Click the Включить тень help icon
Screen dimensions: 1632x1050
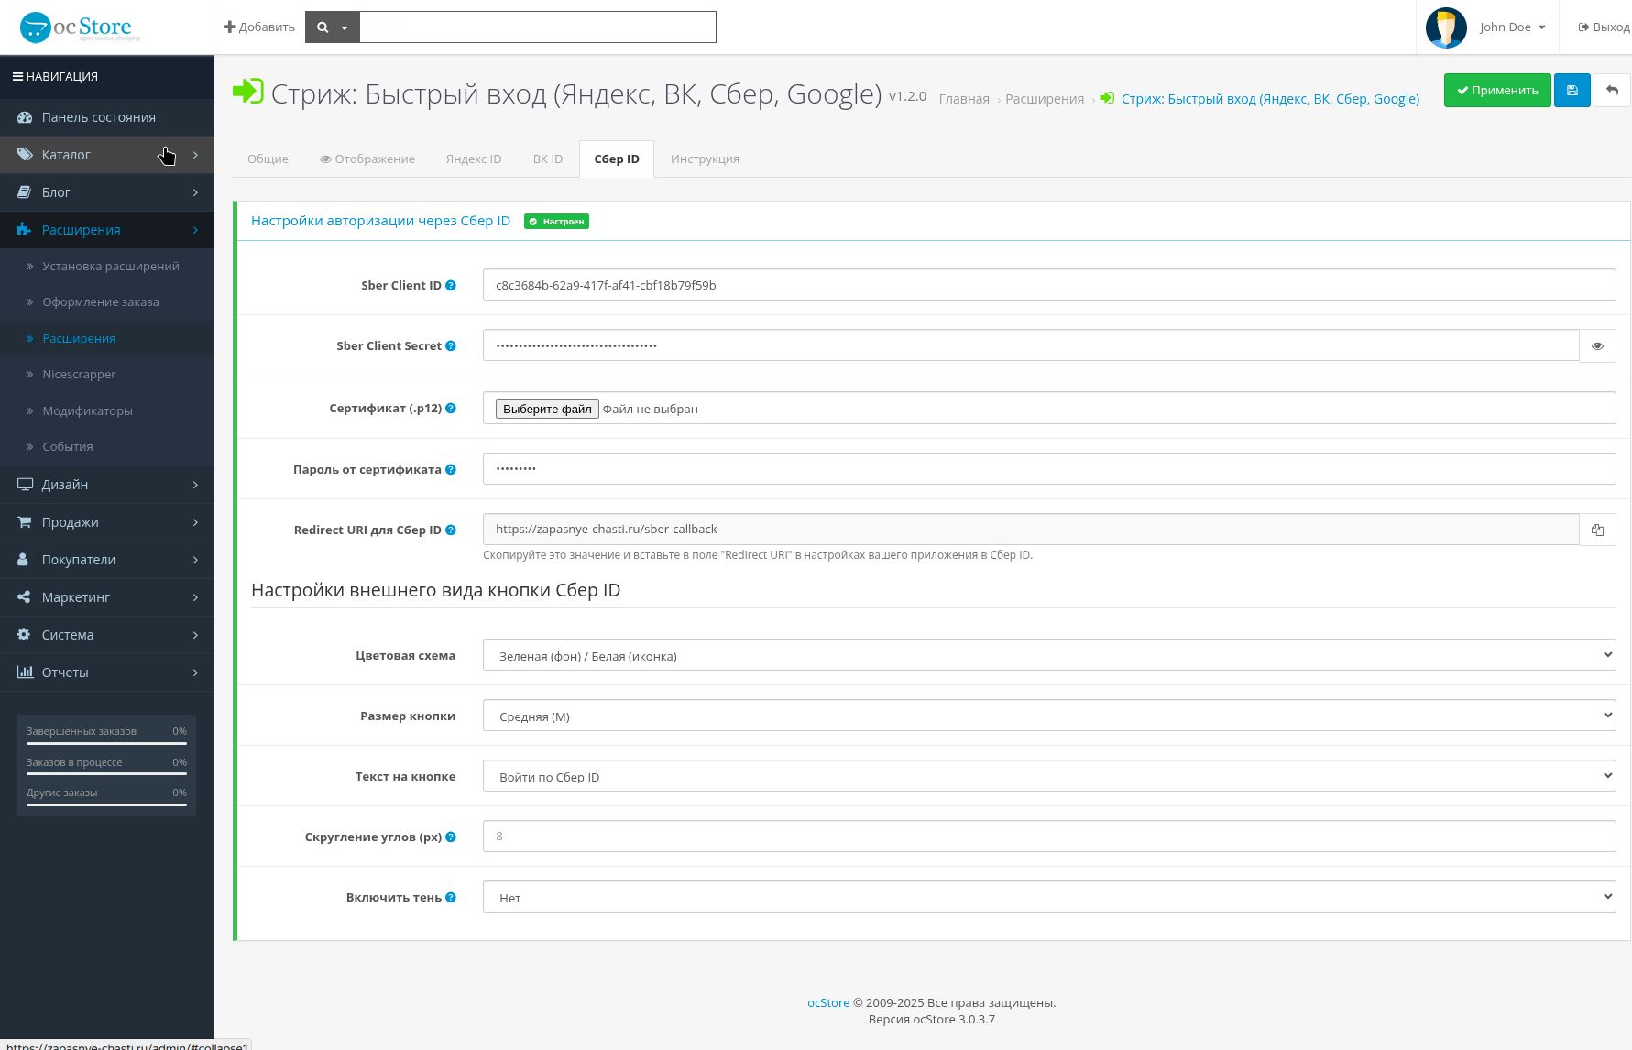(x=451, y=898)
